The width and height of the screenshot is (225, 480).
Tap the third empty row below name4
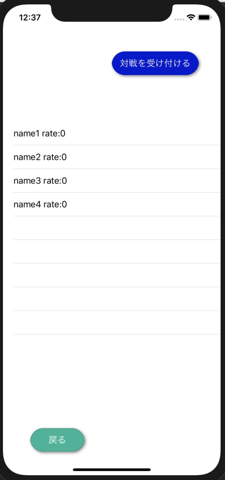coord(117,275)
